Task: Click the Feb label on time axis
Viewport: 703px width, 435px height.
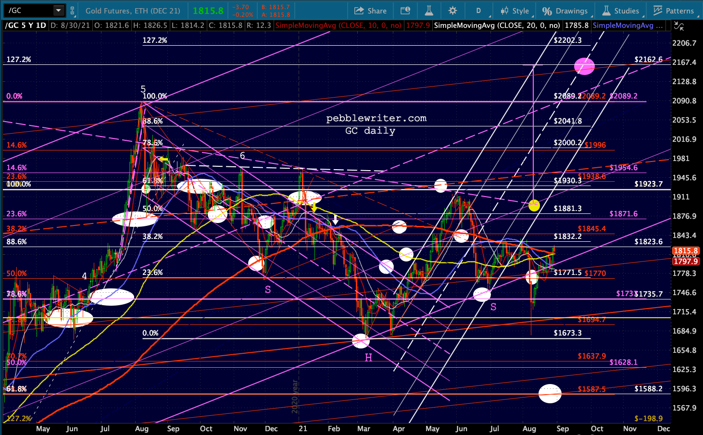Action: 334,429
